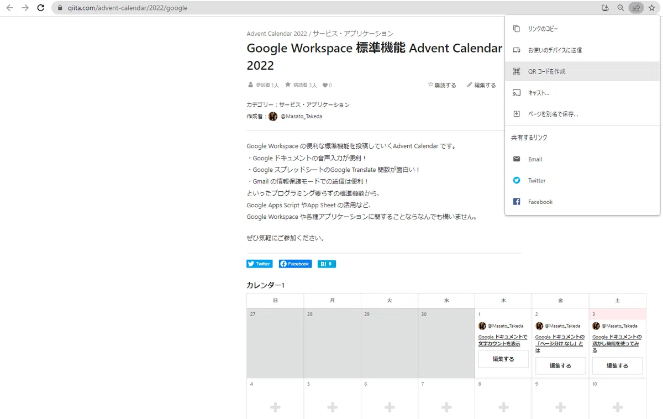Open the creator @Masato_Takeda profile link
Image resolution: width=663 pixels, height=419 pixels.
[301, 117]
